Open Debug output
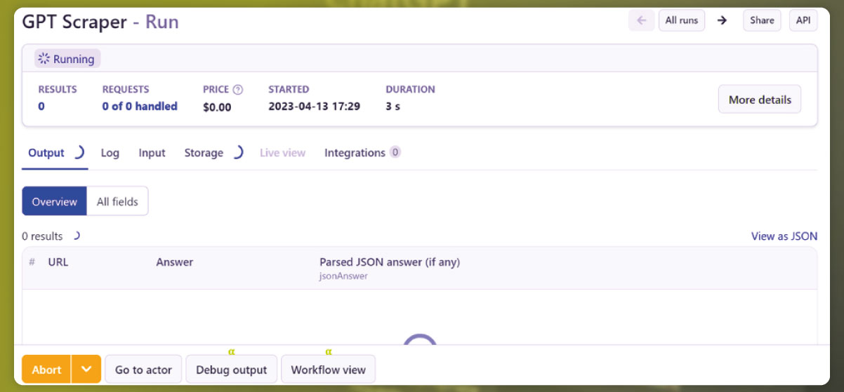The width and height of the screenshot is (844, 392). [x=232, y=370]
